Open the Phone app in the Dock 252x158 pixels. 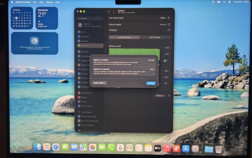(111, 148)
